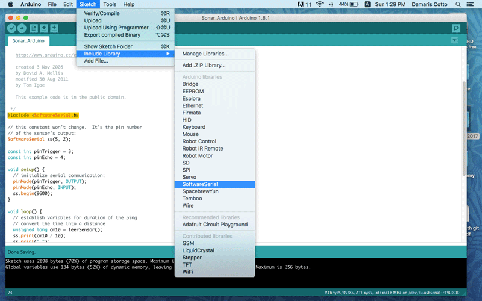Viewport: 482px width, 301px height.
Task: Include the Robot Motor library
Action: [214, 156]
